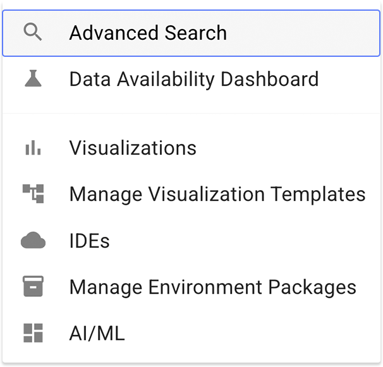The image size is (383, 367).
Task: Open Advanced Search from the menu
Action: point(191,33)
